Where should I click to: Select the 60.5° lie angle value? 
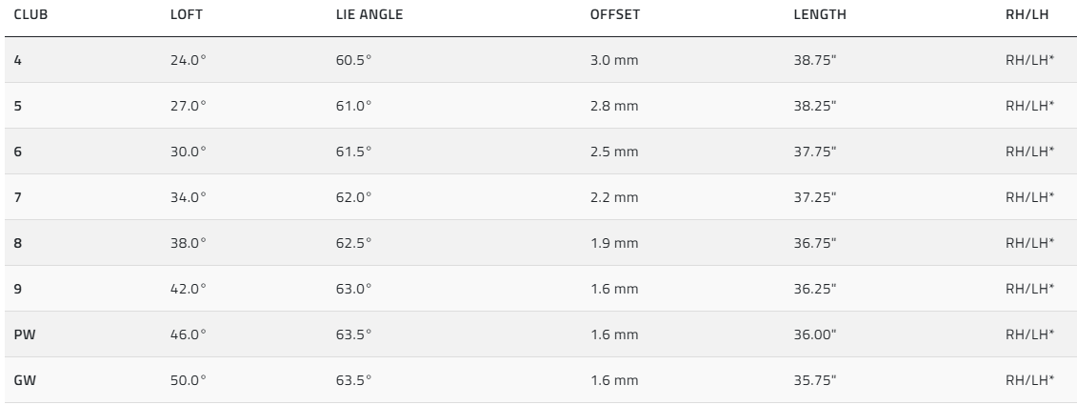(353, 60)
